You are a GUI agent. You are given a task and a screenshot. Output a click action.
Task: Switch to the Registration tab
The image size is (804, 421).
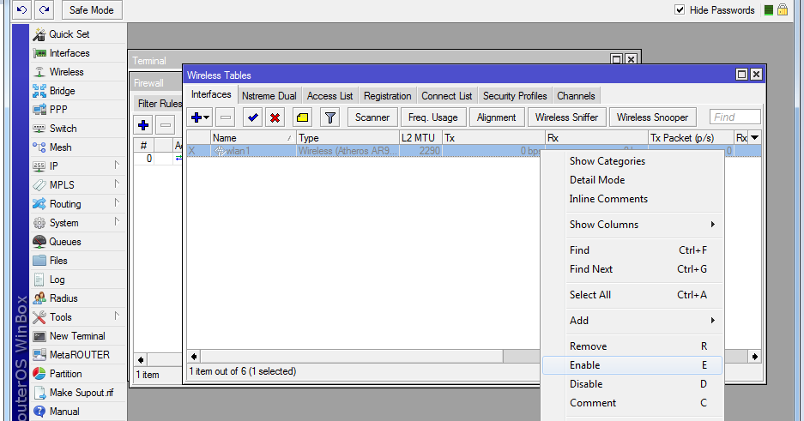tap(388, 96)
